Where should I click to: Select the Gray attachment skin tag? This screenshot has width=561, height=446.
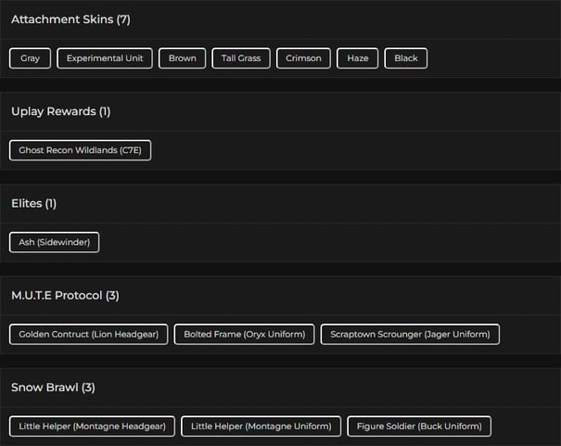[31, 58]
